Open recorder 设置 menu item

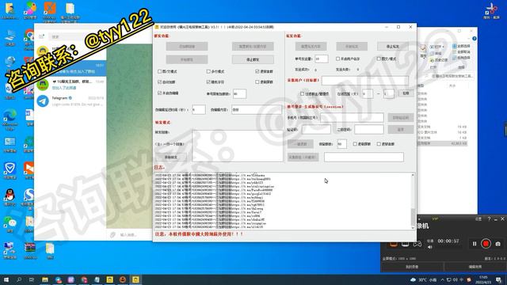(478, 218)
